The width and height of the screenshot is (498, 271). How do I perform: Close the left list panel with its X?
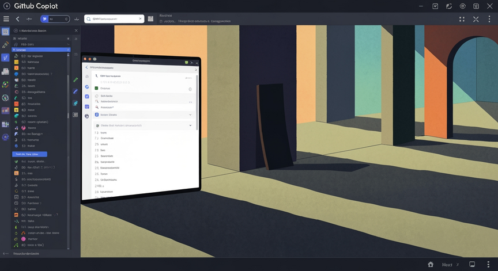[76, 30]
